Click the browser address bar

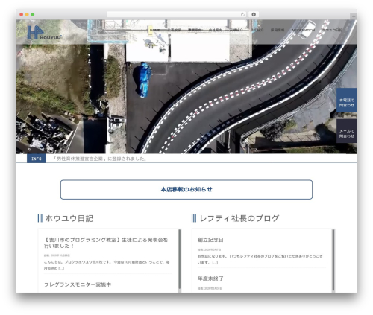(x=176, y=14)
